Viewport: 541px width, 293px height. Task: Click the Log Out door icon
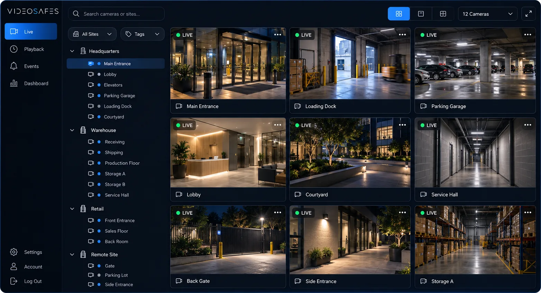14,281
